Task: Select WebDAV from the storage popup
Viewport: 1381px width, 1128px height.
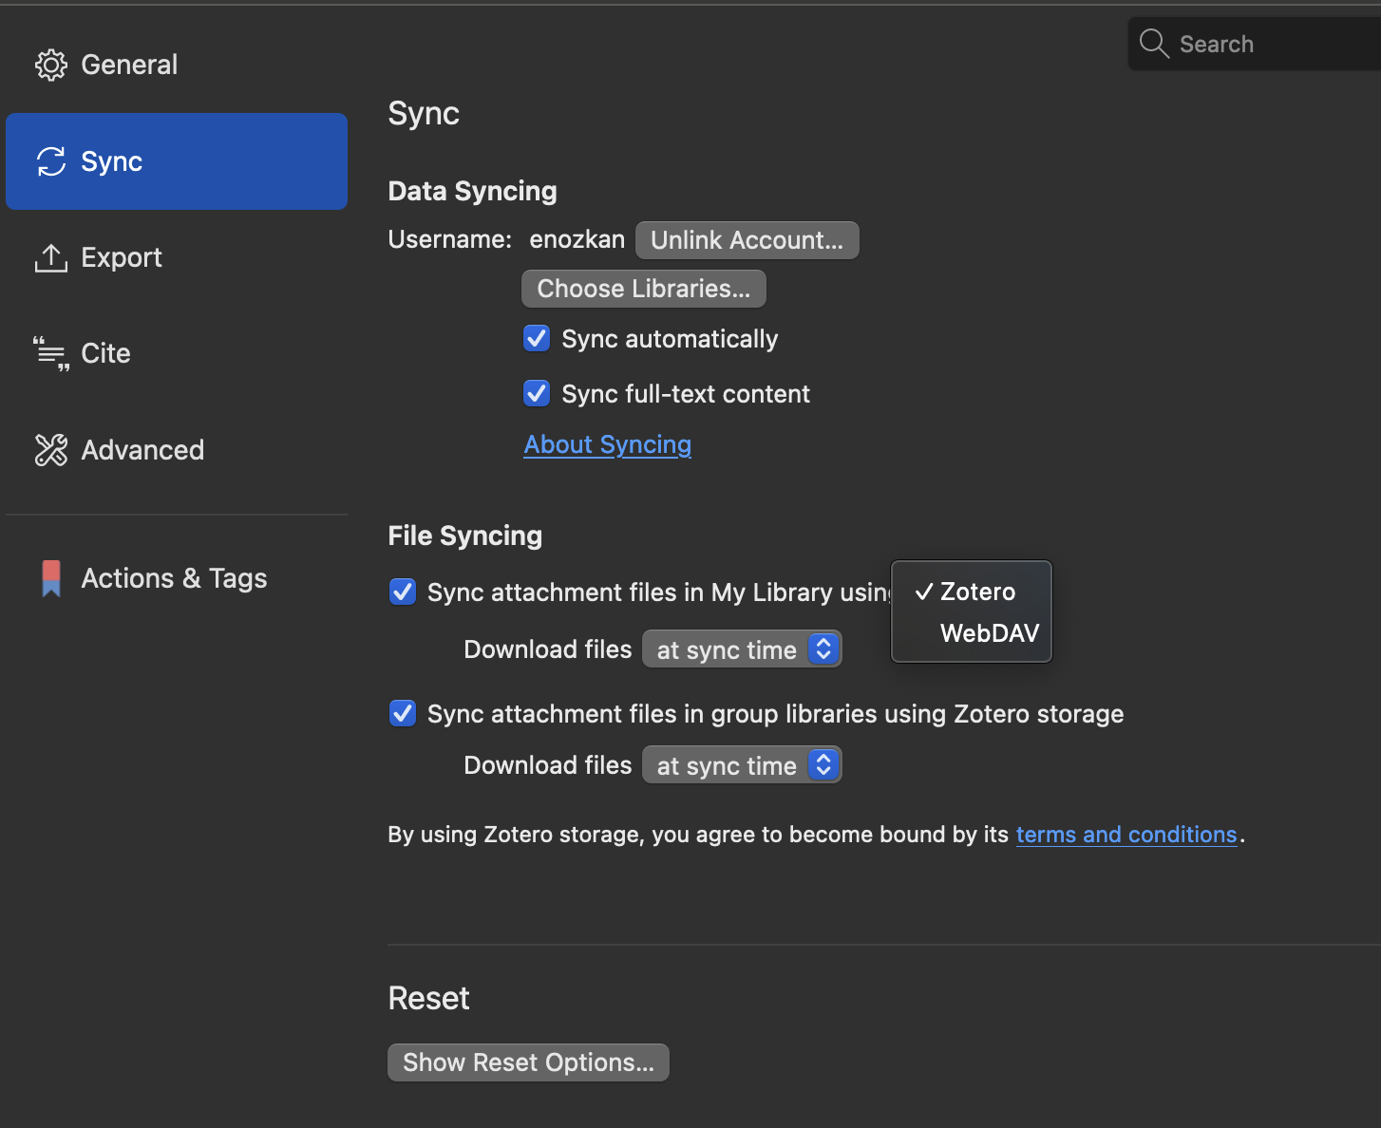Action: (x=972, y=633)
